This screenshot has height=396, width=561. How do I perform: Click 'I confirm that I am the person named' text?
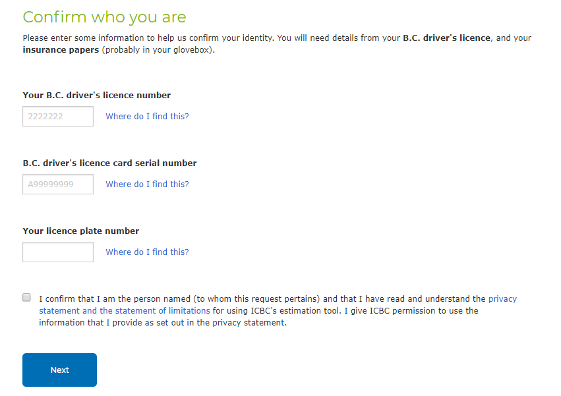[x=115, y=298]
